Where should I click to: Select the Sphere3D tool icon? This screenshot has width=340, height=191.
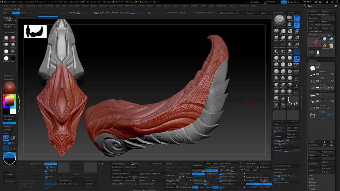coord(325,40)
